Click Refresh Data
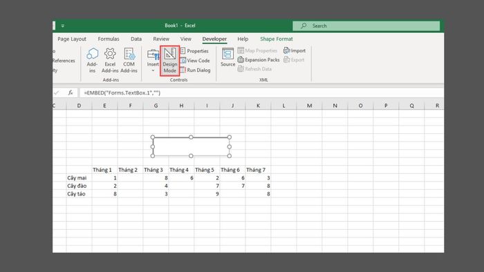Viewport: 484px width, 272px height. (x=254, y=69)
